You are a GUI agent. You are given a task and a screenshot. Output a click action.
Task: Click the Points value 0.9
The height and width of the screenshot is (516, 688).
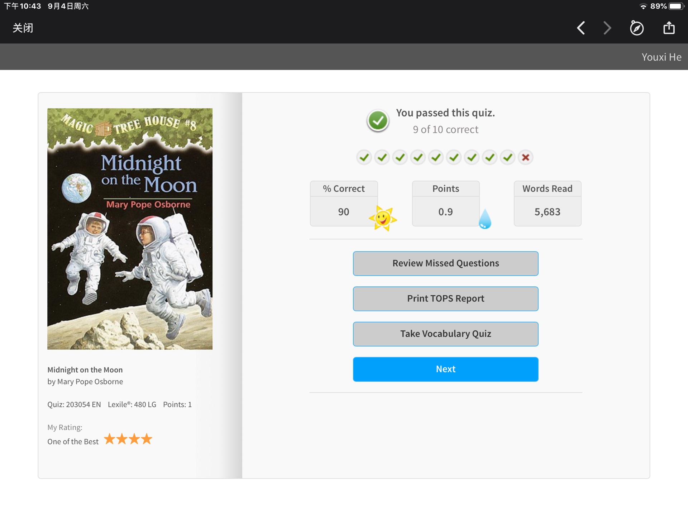click(x=445, y=212)
